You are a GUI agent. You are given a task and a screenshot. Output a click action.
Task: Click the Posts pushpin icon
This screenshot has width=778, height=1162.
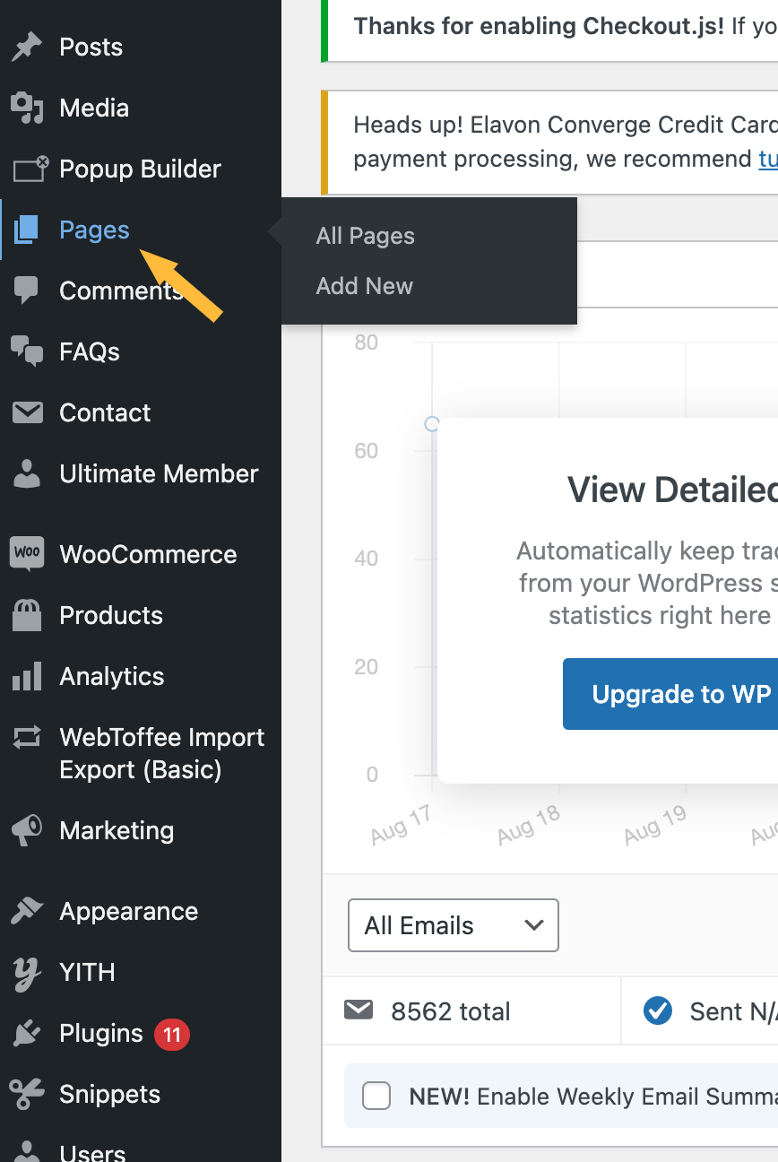coord(27,48)
